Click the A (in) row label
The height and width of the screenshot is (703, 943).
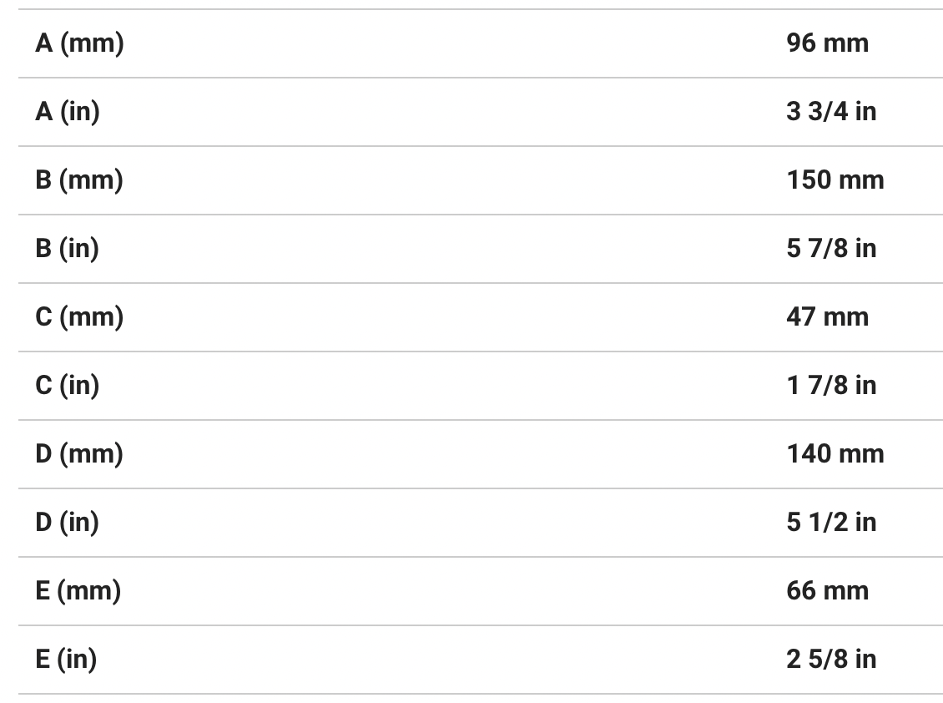pos(68,111)
